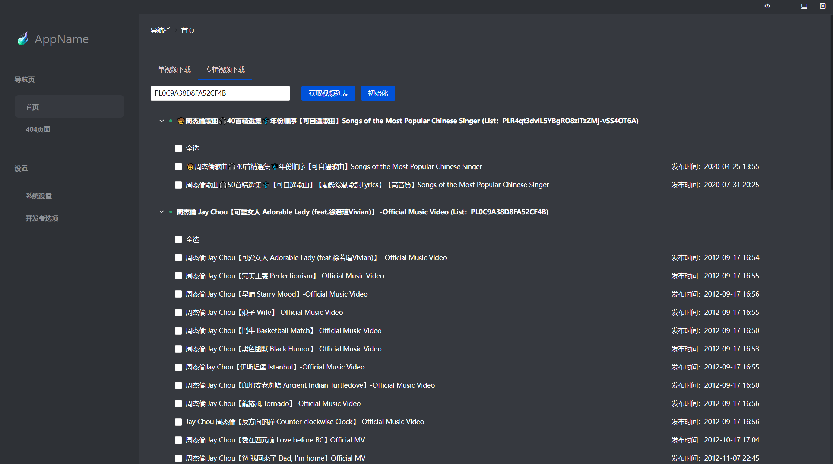833x464 pixels.
Task: Select the 星晴 Starry Mood video checkbox
Action: pos(178,294)
